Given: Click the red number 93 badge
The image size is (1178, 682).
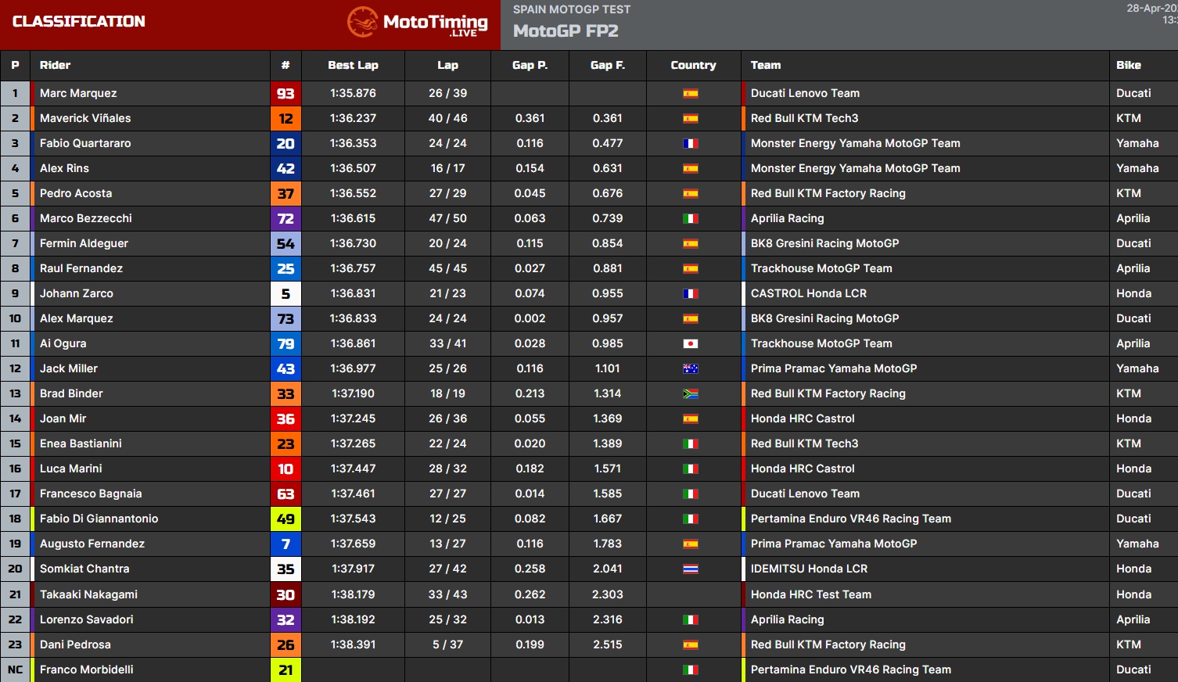Looking at the screenshot, I should tap(286, 94).
